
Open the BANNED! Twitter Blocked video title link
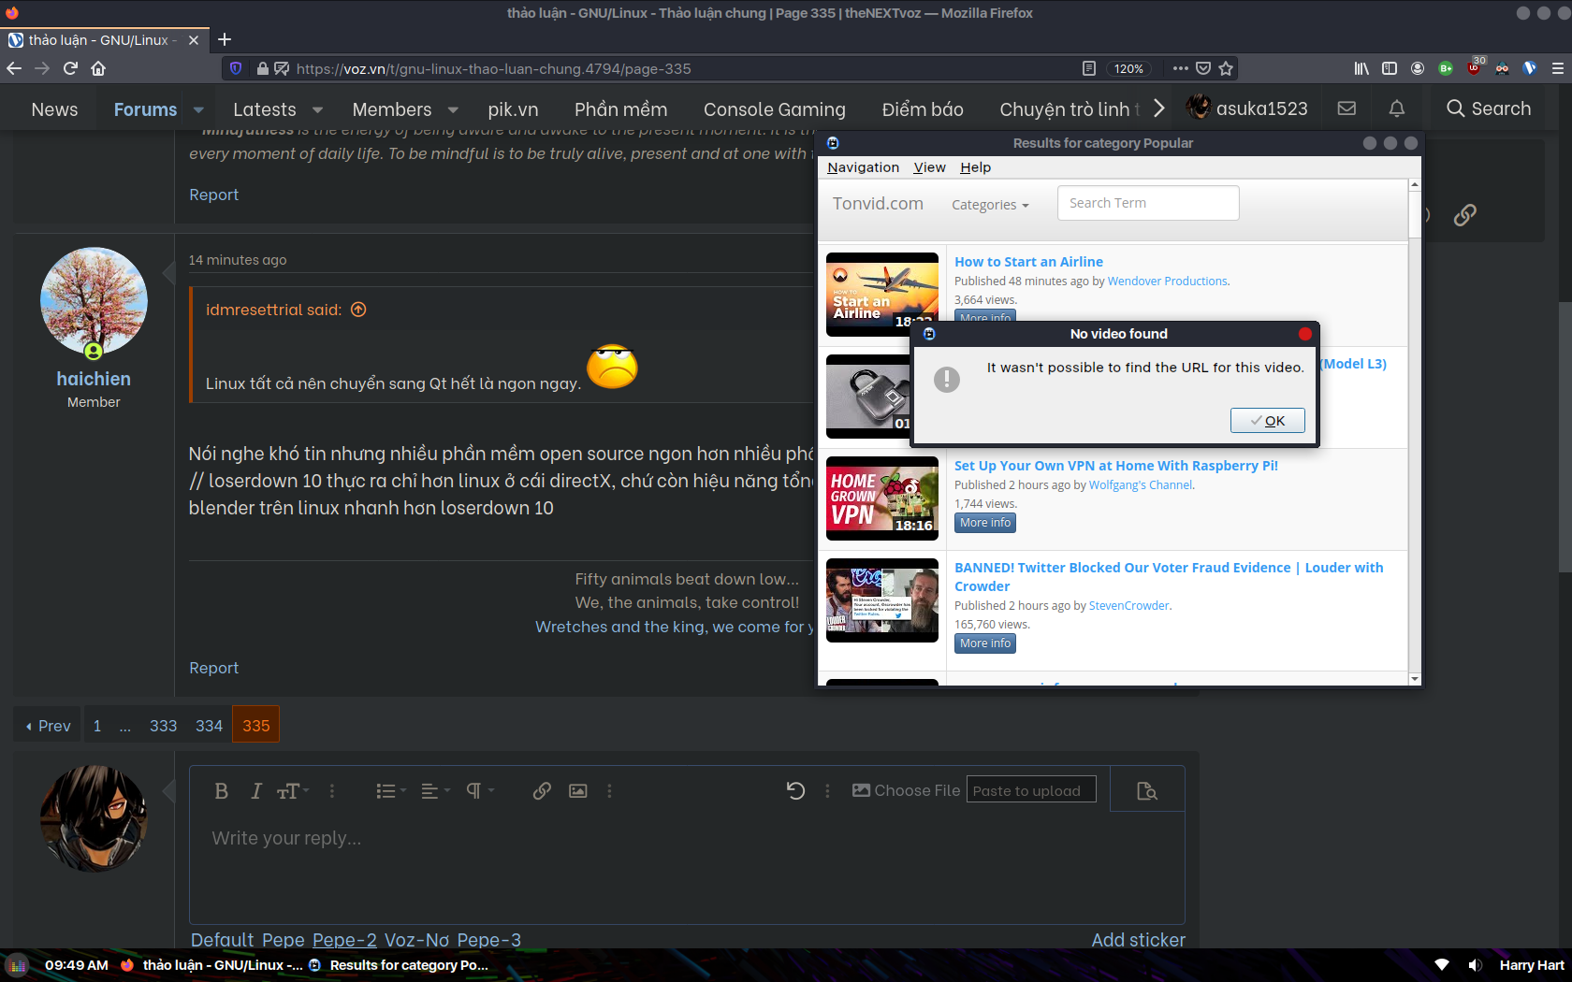coord(1169,577)
